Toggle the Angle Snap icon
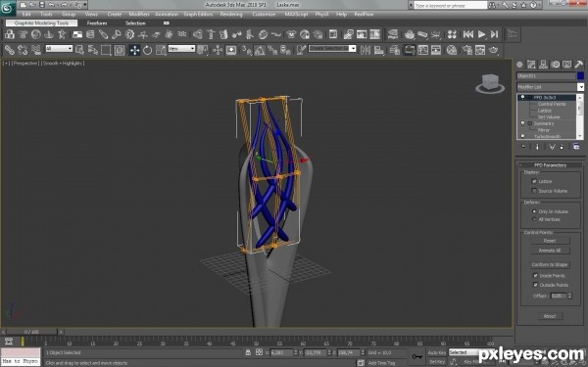 (260, 50)
